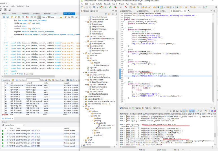This screenshot has width=218, height=151.
Task: Execute statement under cursor lightning-cursor icon
Action: click(16, 17)
